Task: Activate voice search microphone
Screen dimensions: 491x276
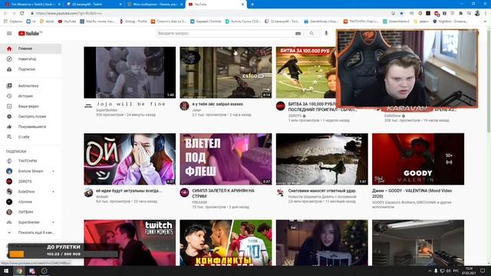Action: [x=326, y=33]
